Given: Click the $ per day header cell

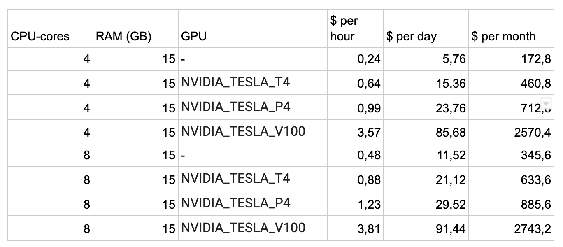Looking at the screenshot, I should 426,29.
